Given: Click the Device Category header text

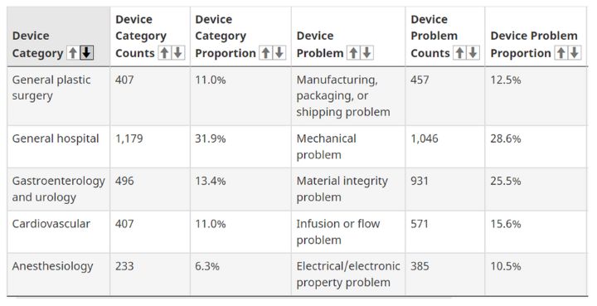Looking at the screenshot, I should point(37,45).
